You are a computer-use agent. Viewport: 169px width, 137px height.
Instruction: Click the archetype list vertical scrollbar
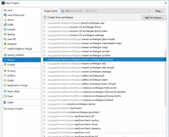pyautogui.click(x=165, y=78)
